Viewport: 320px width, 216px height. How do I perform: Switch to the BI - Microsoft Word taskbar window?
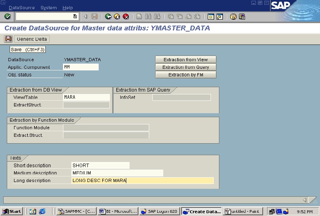pyautogui.click(x=118, y=211)
